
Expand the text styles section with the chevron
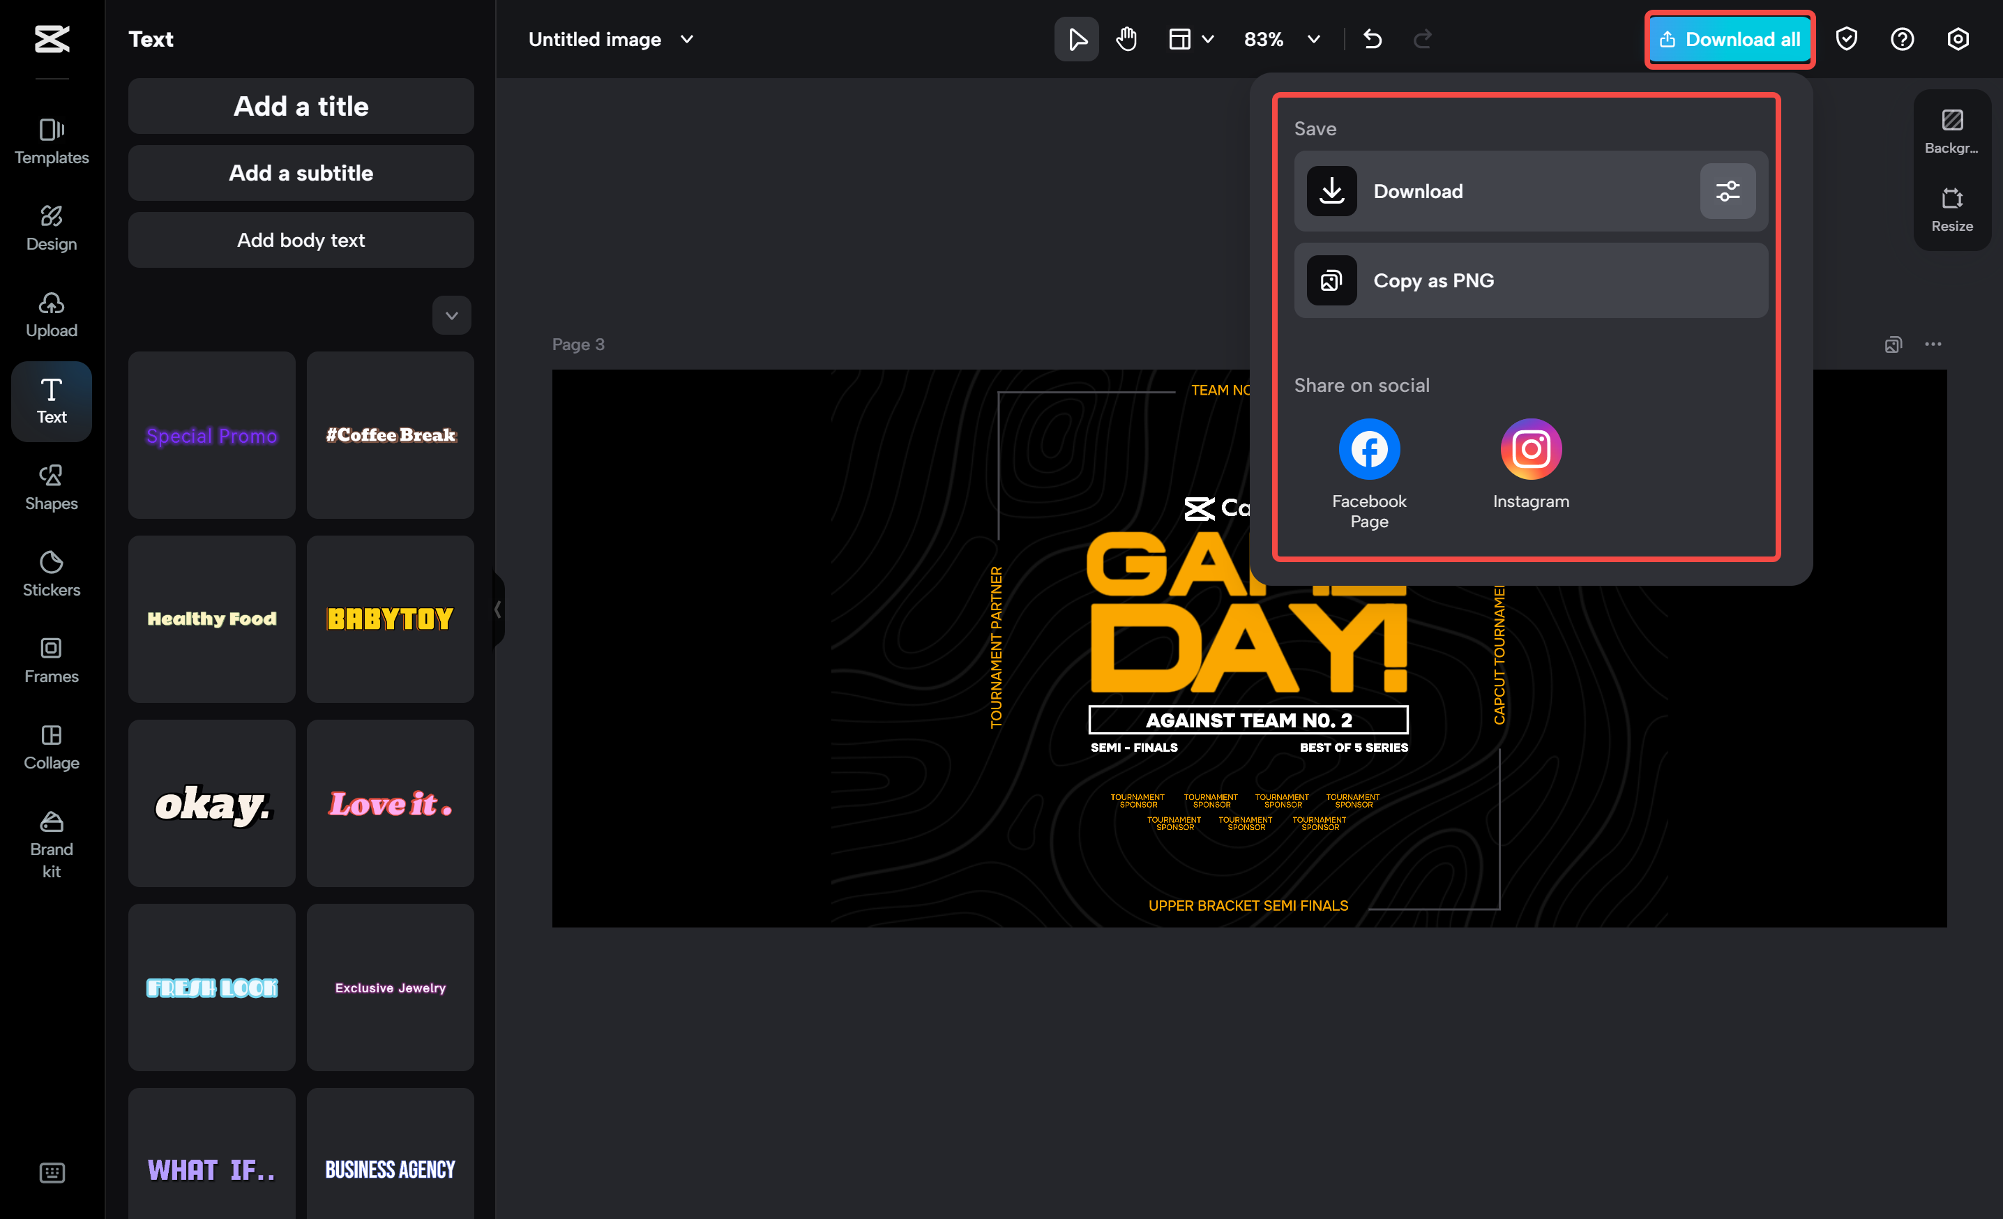click(451, 315)
